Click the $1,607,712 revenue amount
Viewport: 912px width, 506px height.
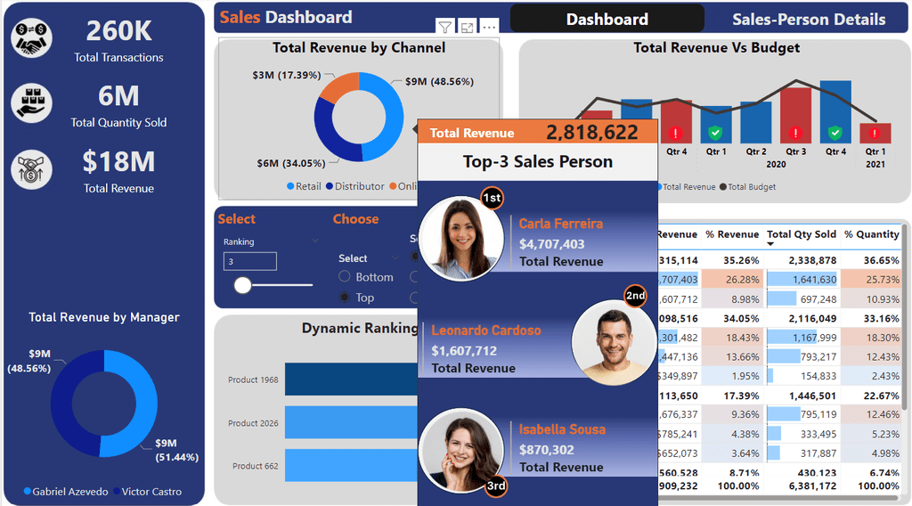464,351
